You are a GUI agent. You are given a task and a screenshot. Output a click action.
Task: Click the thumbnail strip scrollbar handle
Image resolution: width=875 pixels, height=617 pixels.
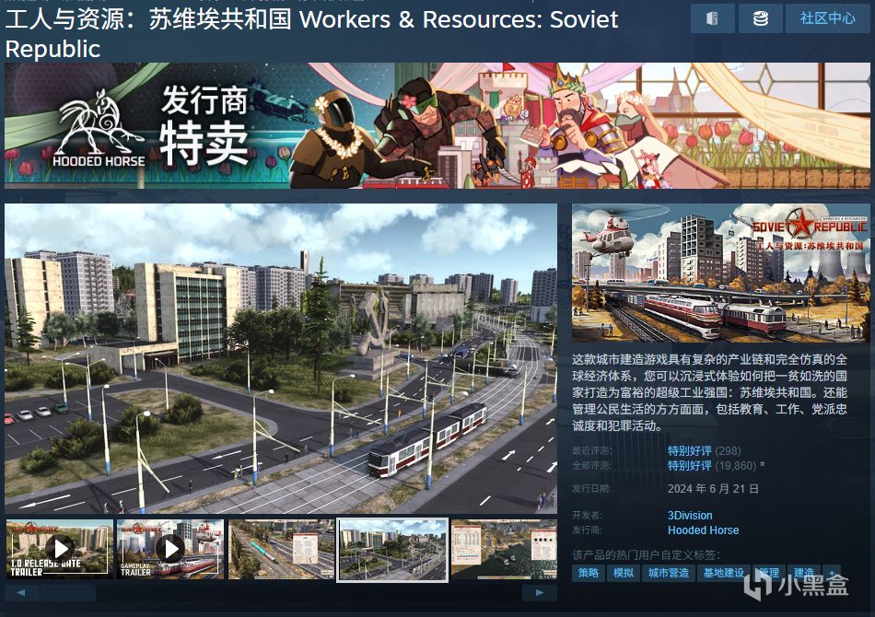(x=68, y=592)
